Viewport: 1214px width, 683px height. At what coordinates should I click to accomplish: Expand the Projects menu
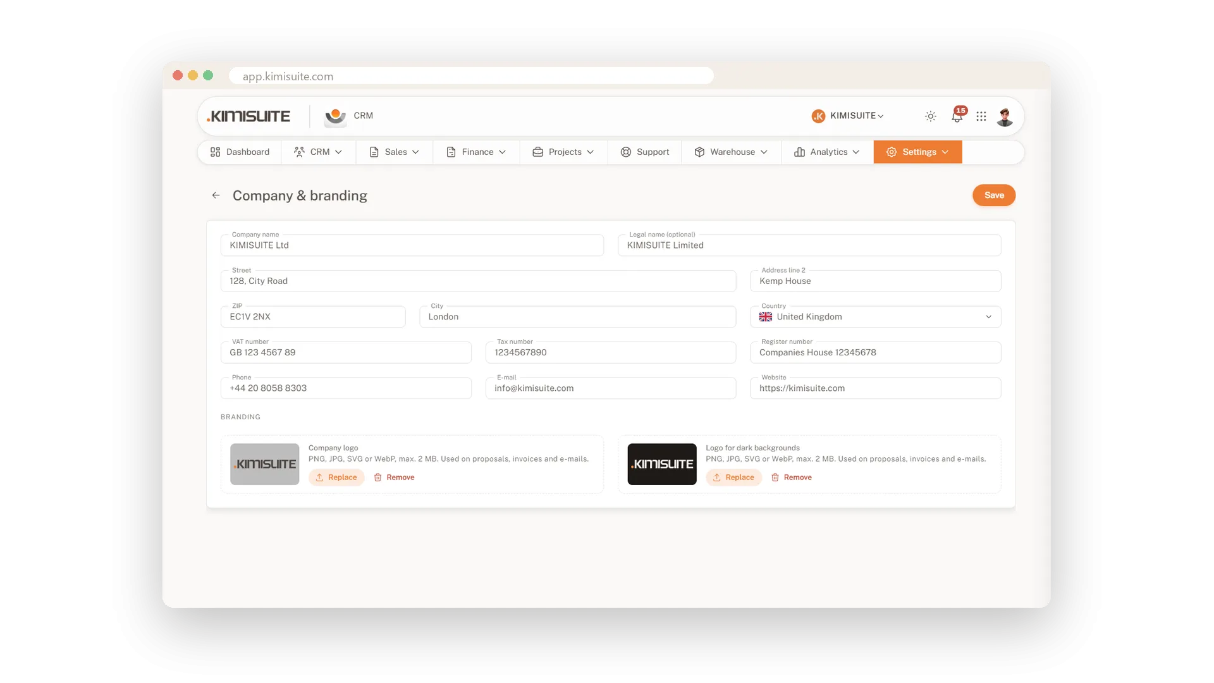pyautogui.click(x=563, y=152)
